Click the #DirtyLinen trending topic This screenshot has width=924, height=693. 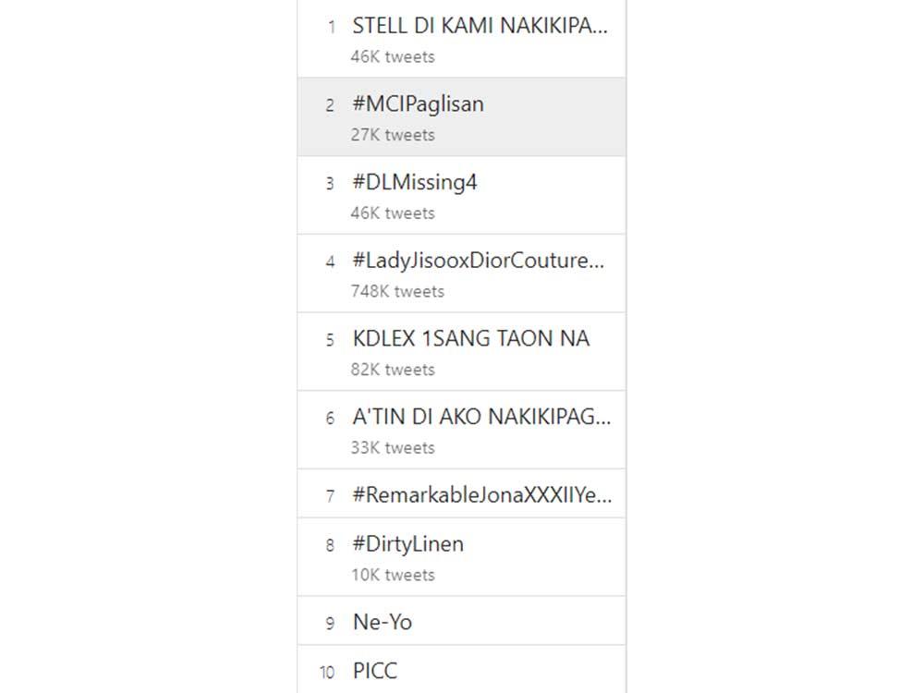[407, 543]
